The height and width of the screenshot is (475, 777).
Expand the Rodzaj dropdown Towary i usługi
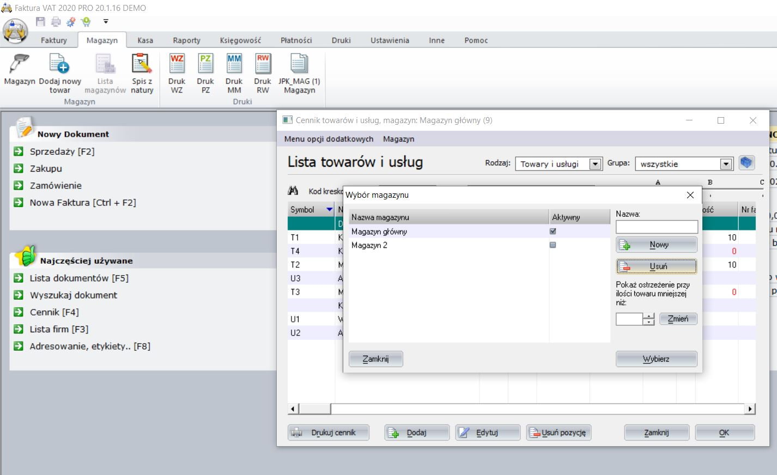(596, 164)
